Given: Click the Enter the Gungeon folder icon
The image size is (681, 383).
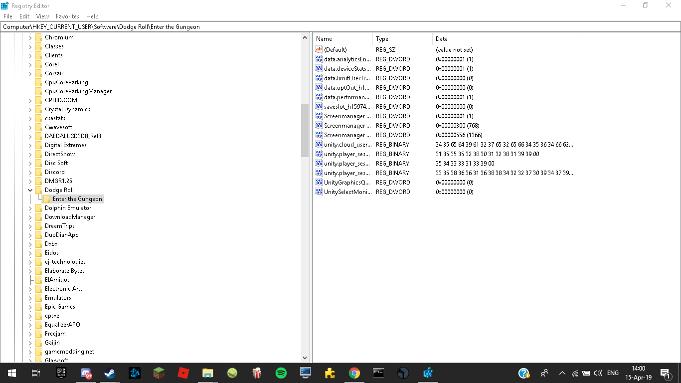Looking at the screenshot, I should tap(47, 199).
